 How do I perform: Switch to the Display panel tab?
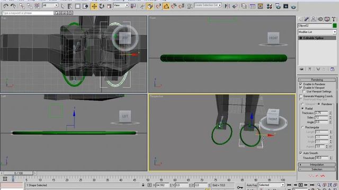pyautogui.click(x=327, y=19)
